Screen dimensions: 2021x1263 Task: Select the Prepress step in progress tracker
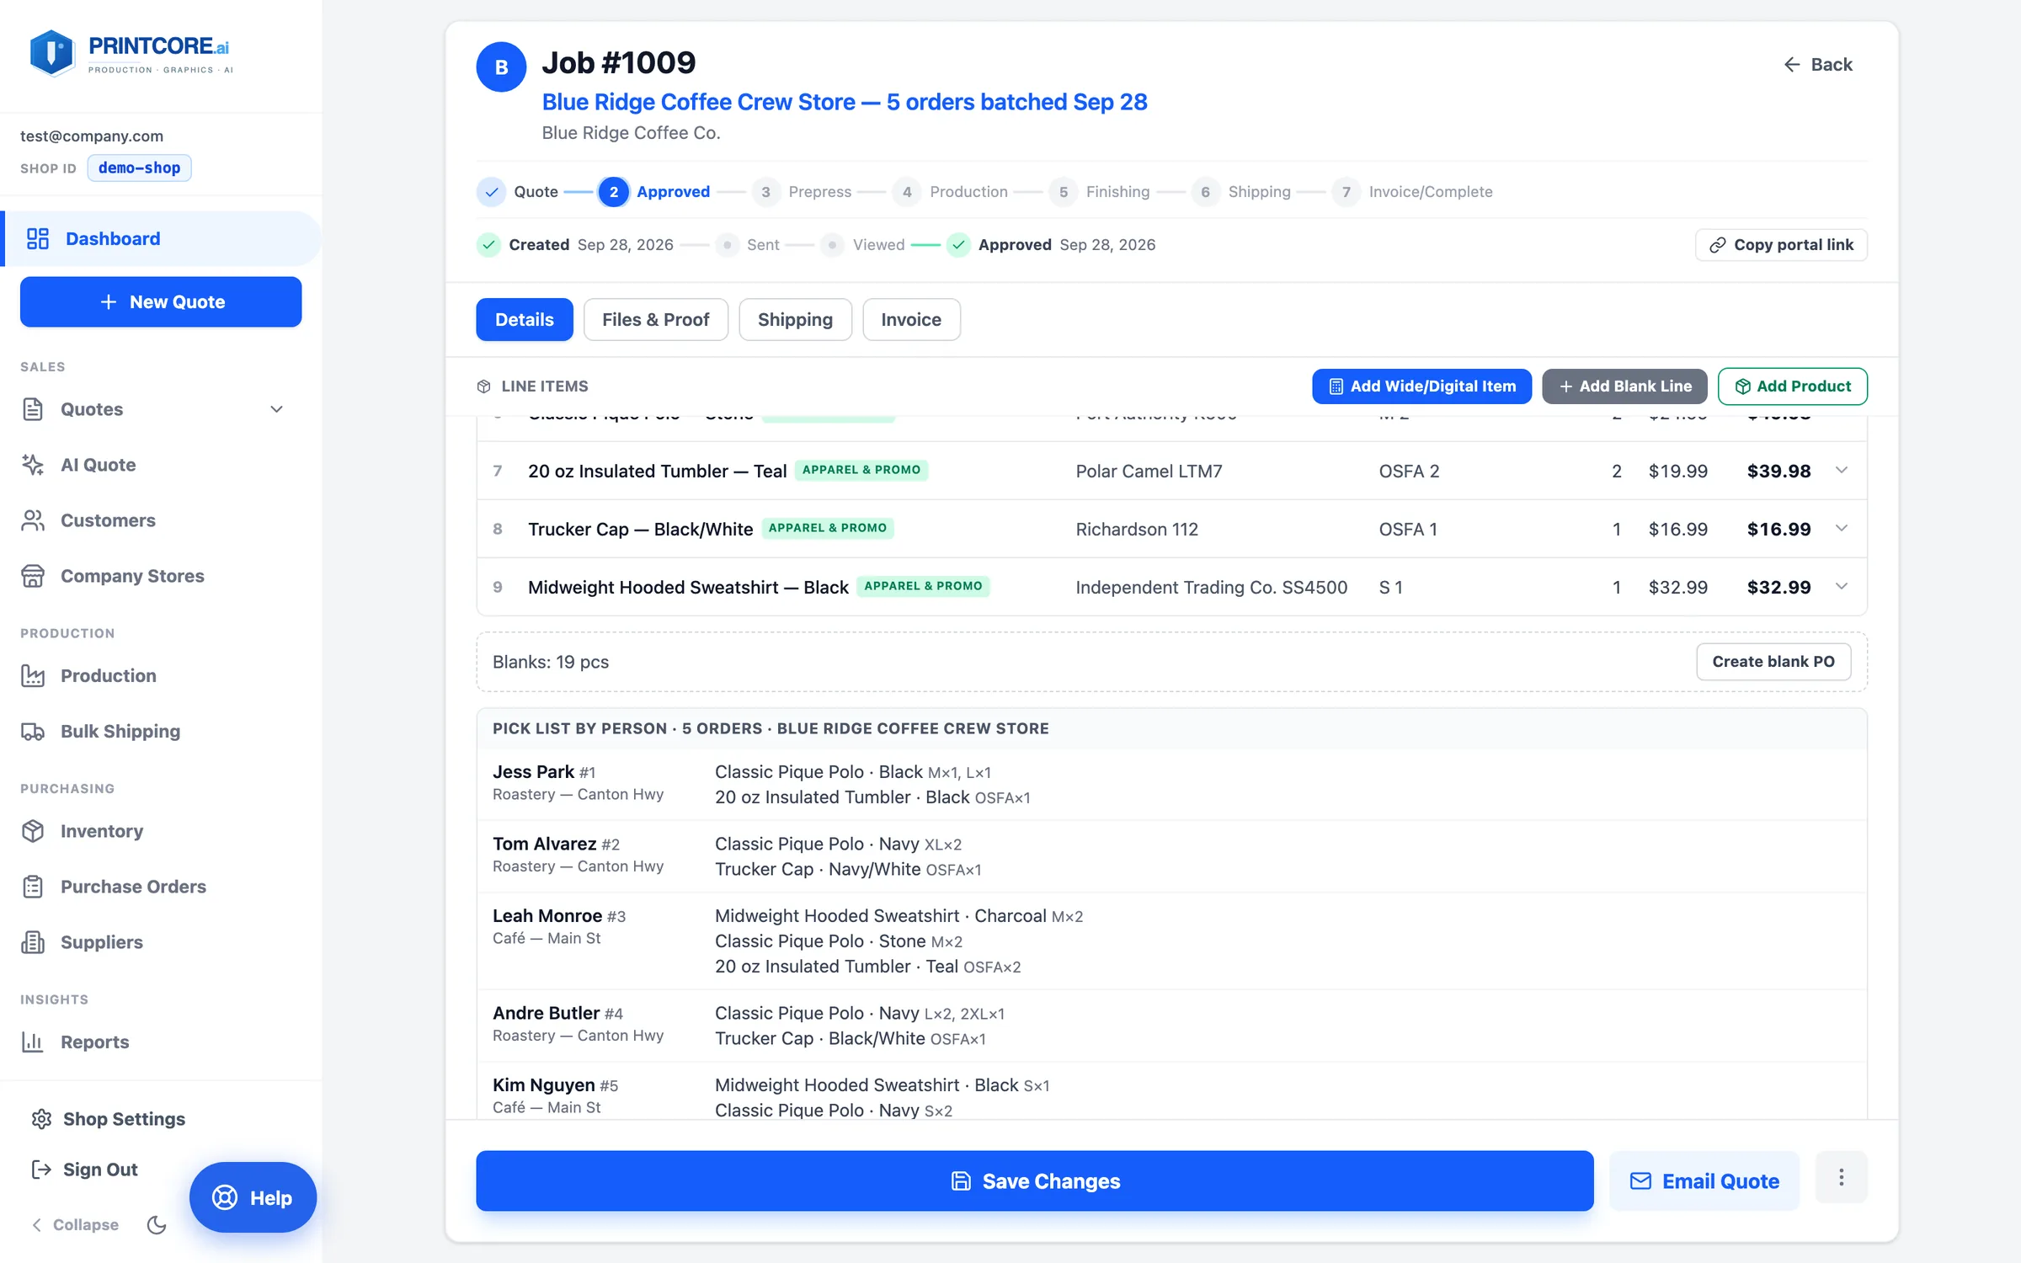coord(802,192)
